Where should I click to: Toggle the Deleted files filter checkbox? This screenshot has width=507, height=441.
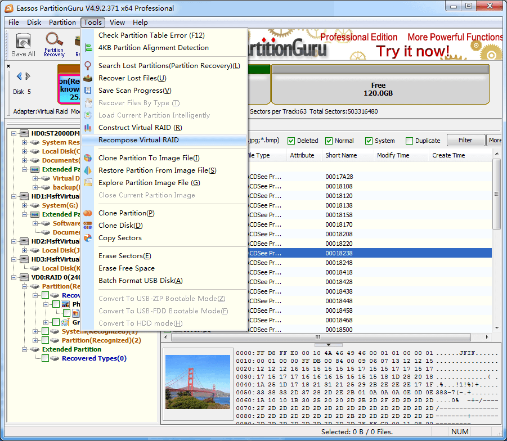point(291,141)
